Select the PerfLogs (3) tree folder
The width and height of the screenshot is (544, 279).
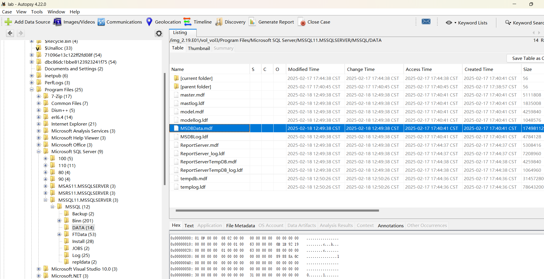point(57,83)
